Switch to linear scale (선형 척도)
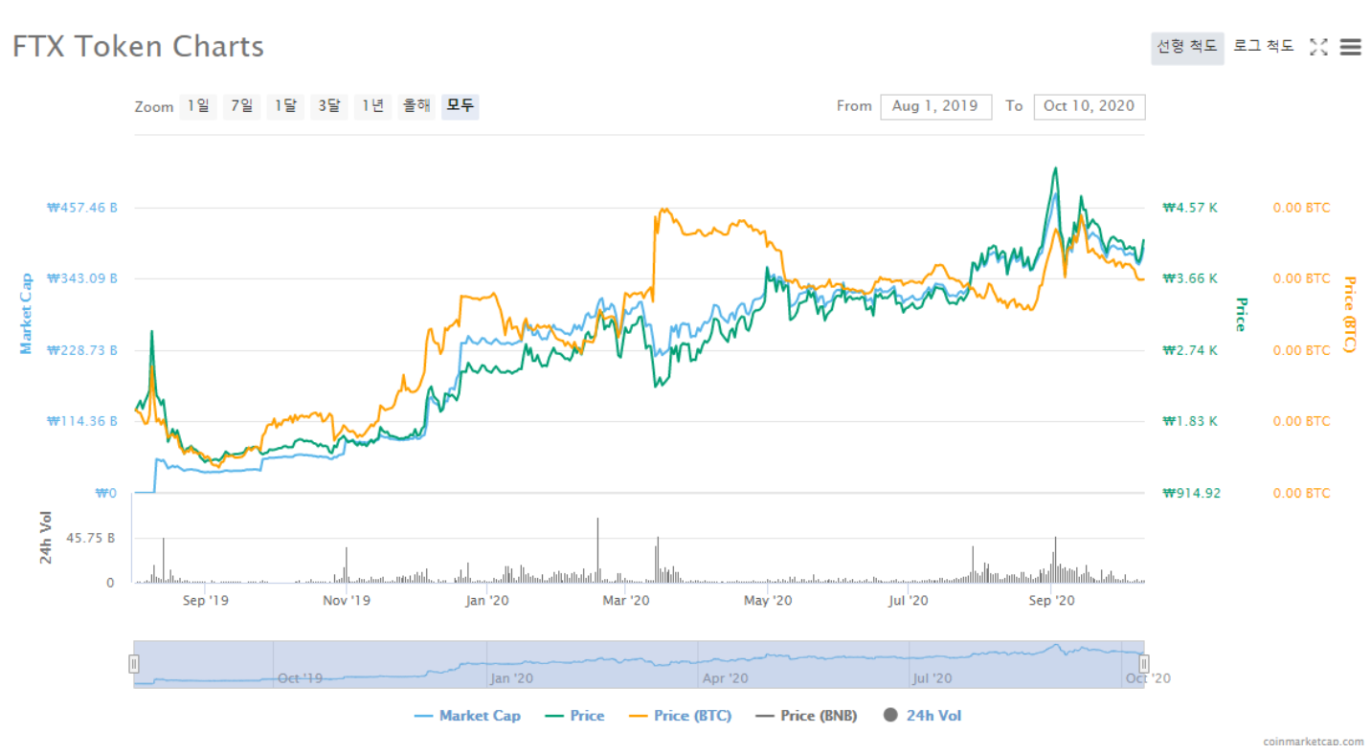1371x754 pixels. click(1187, 47)
